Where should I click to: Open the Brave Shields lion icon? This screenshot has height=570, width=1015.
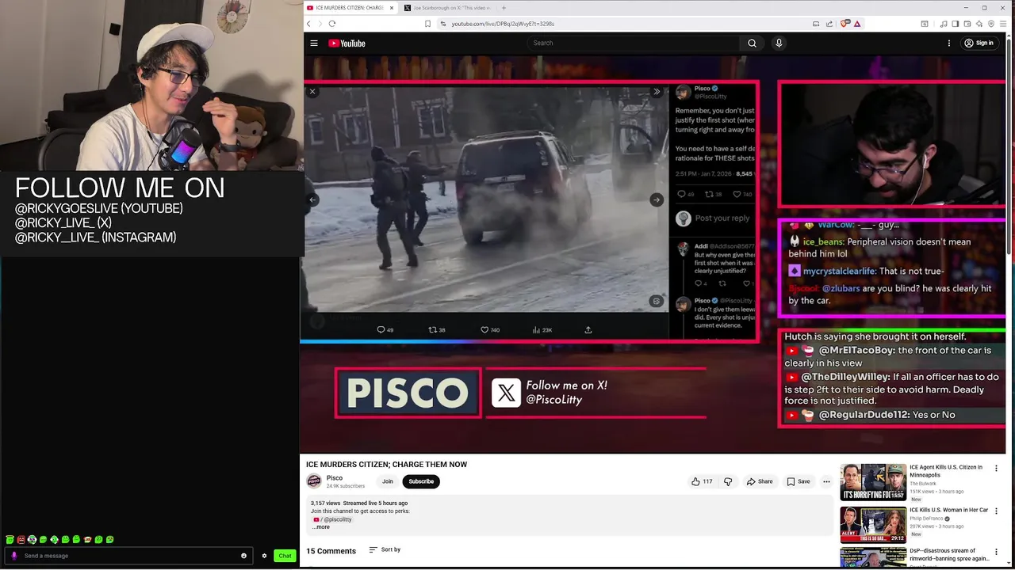pos(845,24)
